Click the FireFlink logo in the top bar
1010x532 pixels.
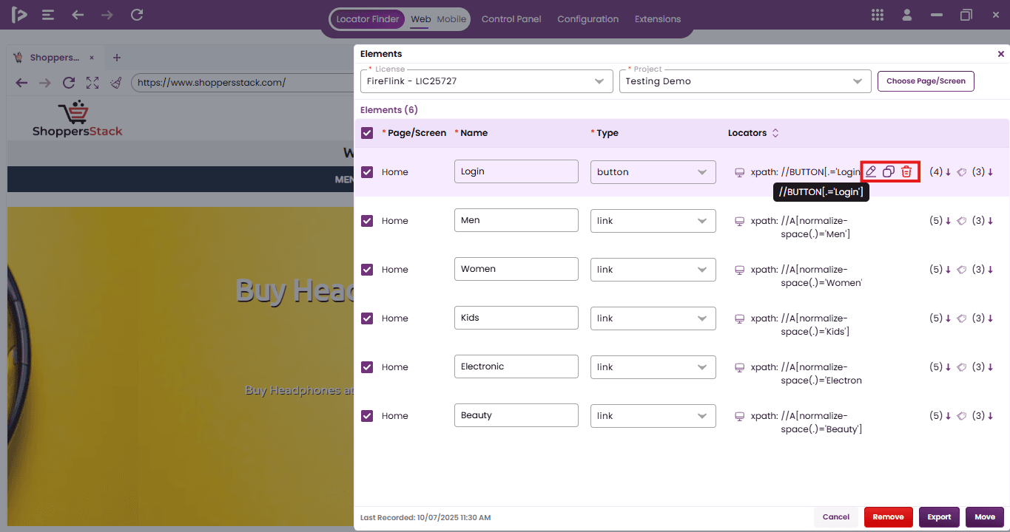pyautogui.click(x=19, y=15)
